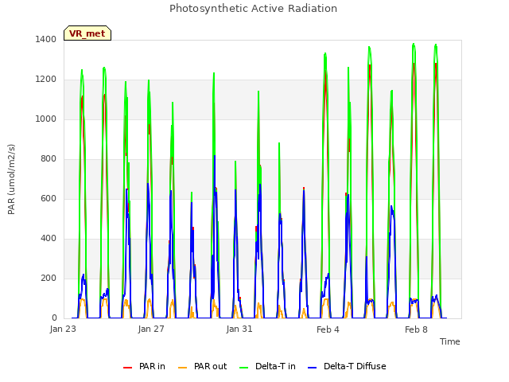
Task: Click the orange PAR out legend swatch
Action: tap(183, 368)
